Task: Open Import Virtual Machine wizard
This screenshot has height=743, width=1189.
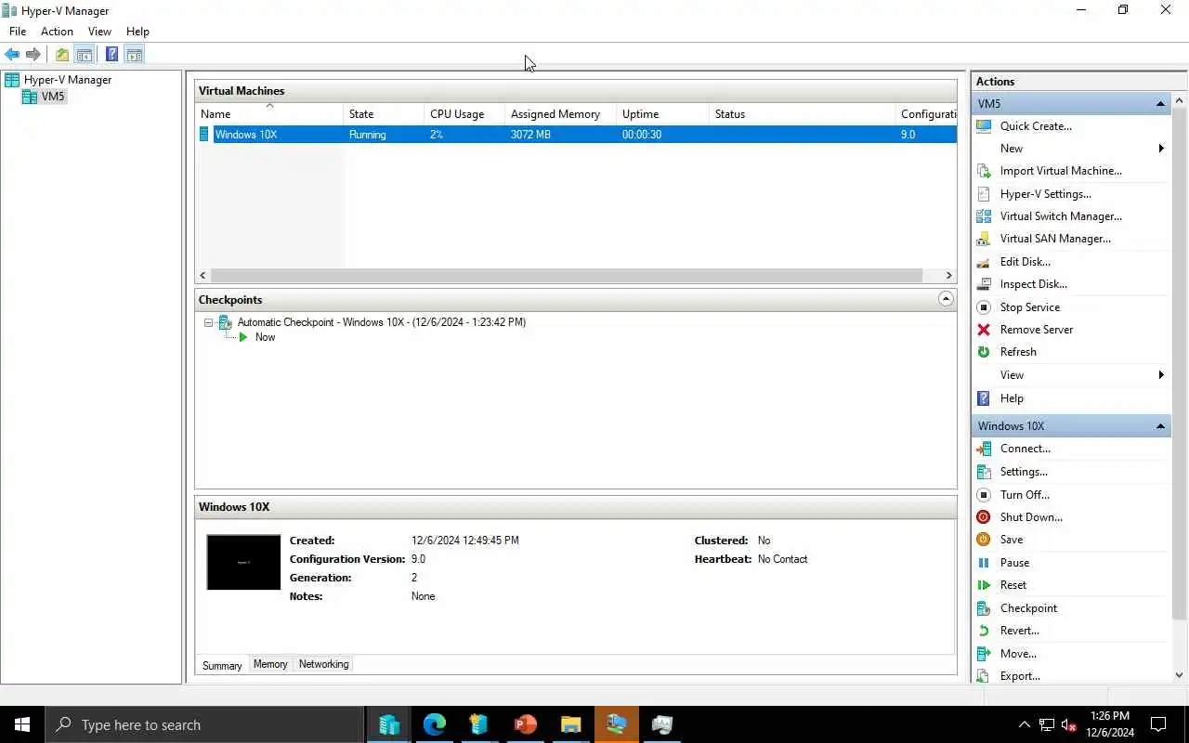Action: click(x=1061, y=171)
